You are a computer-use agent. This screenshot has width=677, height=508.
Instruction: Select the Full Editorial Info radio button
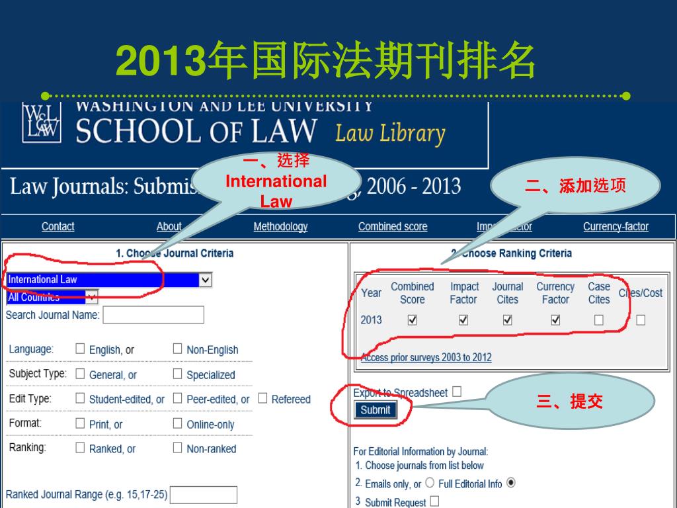click(x=511, y=482)
